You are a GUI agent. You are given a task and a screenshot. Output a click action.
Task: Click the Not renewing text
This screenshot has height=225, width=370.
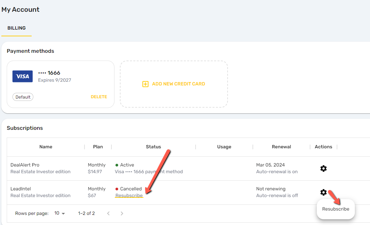(271, 189)
